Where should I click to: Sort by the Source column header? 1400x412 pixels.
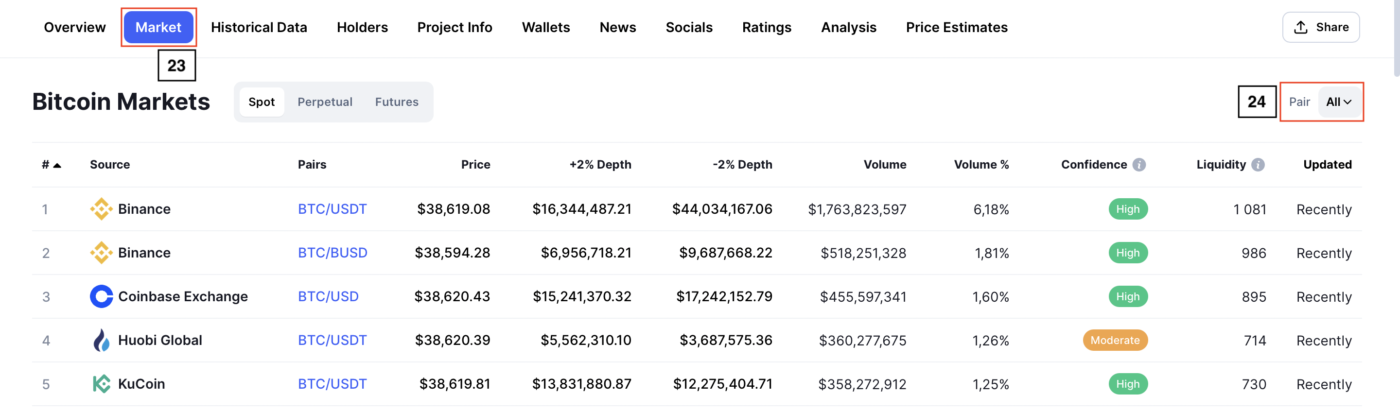110,164
